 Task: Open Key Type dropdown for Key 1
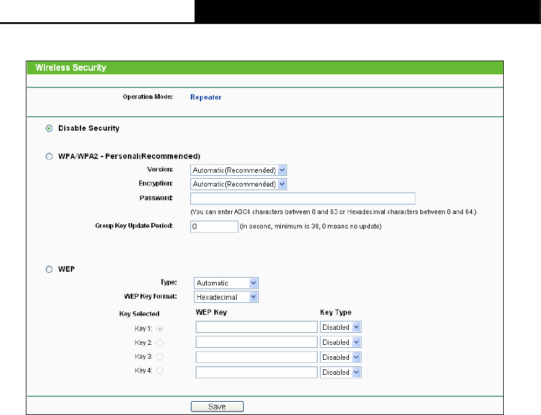340,327
